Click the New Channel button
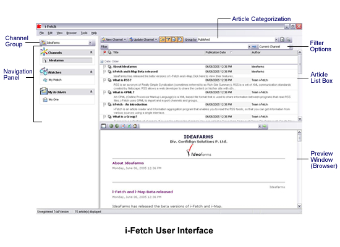The image size is (340, 247). tap(113, 40)
